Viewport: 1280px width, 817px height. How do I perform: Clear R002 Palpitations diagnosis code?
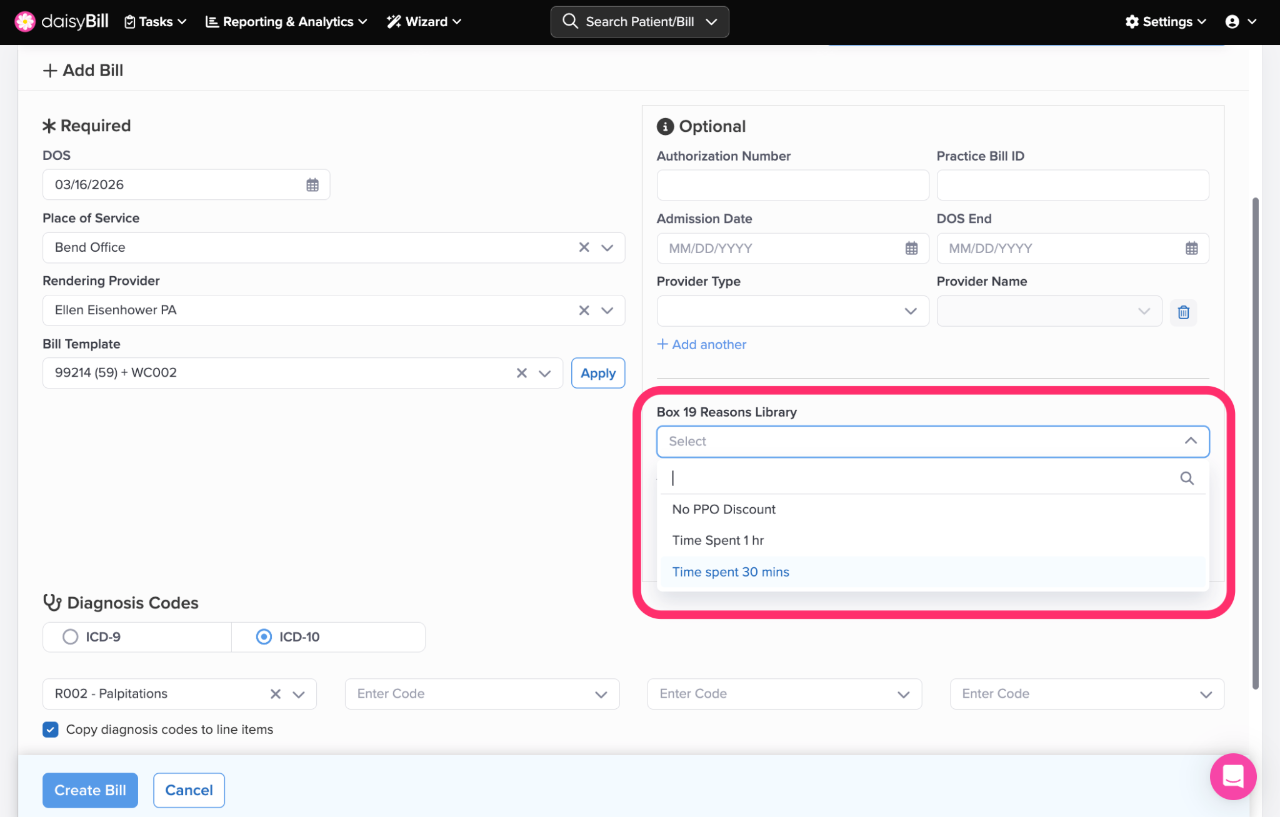point(275,694)
